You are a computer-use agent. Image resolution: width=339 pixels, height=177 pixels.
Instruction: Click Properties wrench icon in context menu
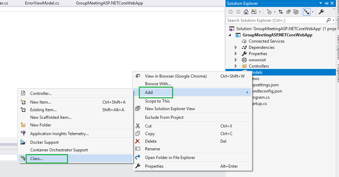click(138, 166)
